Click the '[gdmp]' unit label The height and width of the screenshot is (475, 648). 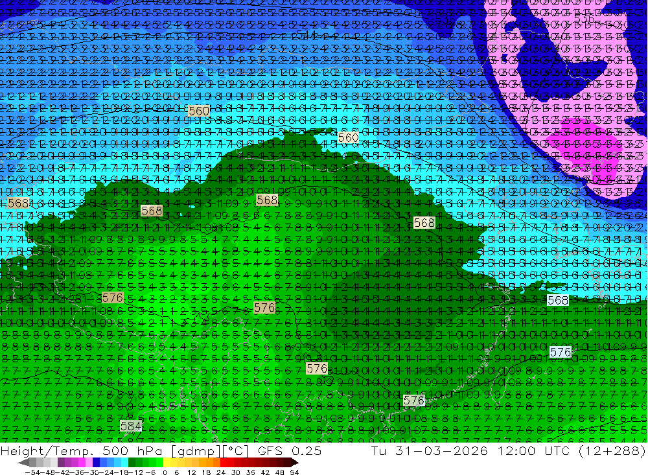click(196, 451)
